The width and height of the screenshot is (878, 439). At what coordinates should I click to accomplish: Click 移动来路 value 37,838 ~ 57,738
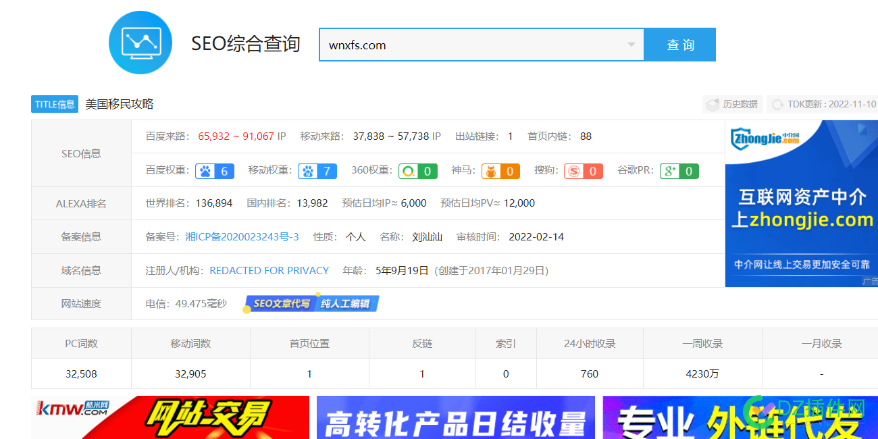[x=391, y=136]
